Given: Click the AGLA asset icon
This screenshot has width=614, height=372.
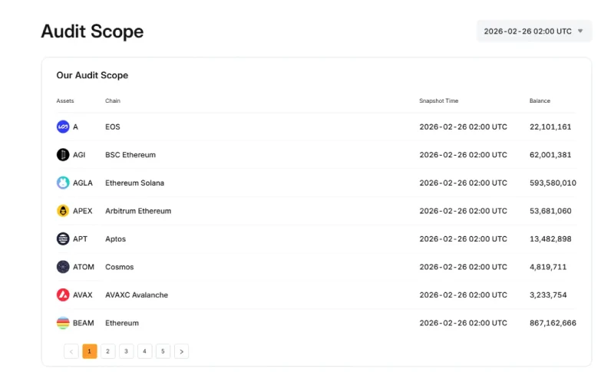Looking at the screenshot, I should (x=63, y=183).
